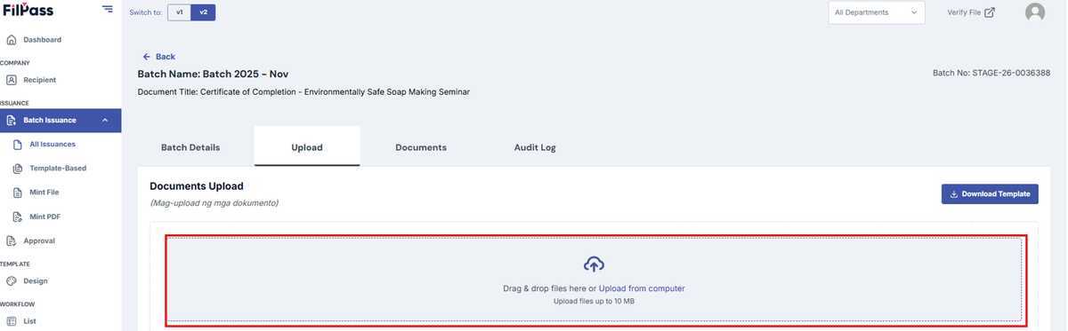This screenshot has width=1068, height=331.
Task: Go back using the Back link
Action: tap(159, 57)
